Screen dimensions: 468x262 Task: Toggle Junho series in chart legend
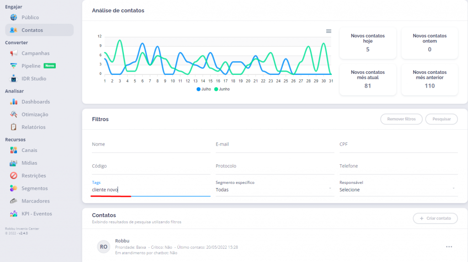tap(222, 89)
